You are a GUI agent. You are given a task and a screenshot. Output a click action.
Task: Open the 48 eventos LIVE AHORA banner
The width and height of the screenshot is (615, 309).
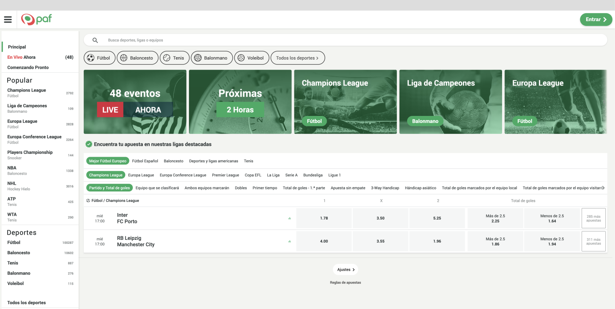[x=135, y=102]
